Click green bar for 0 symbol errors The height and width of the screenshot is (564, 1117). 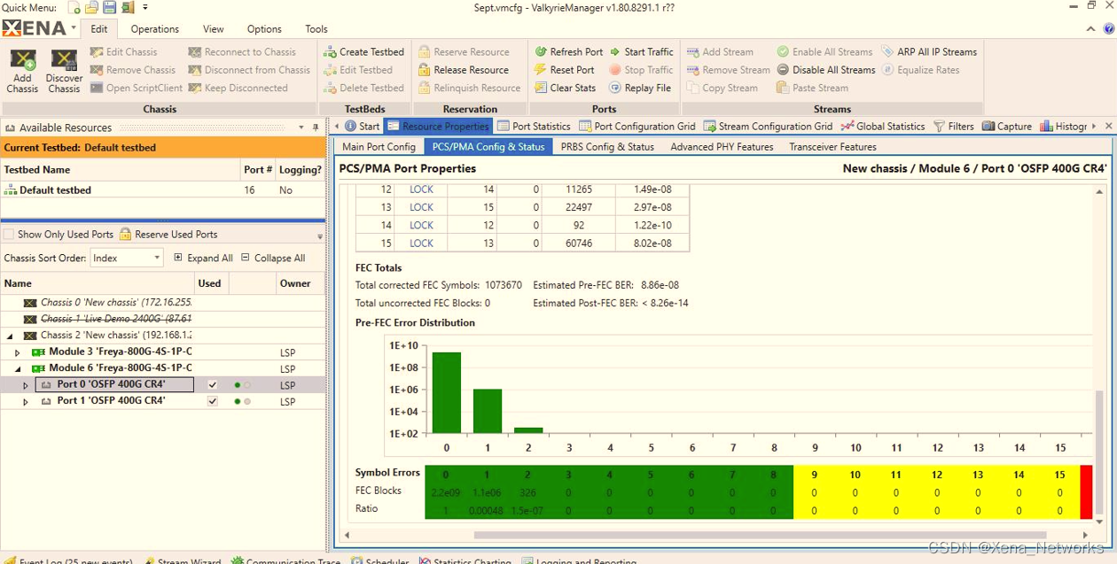pos(446,393)
